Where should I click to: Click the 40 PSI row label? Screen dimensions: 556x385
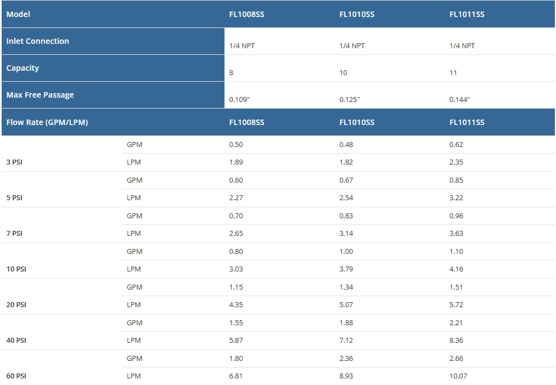(x=16, y=341)
